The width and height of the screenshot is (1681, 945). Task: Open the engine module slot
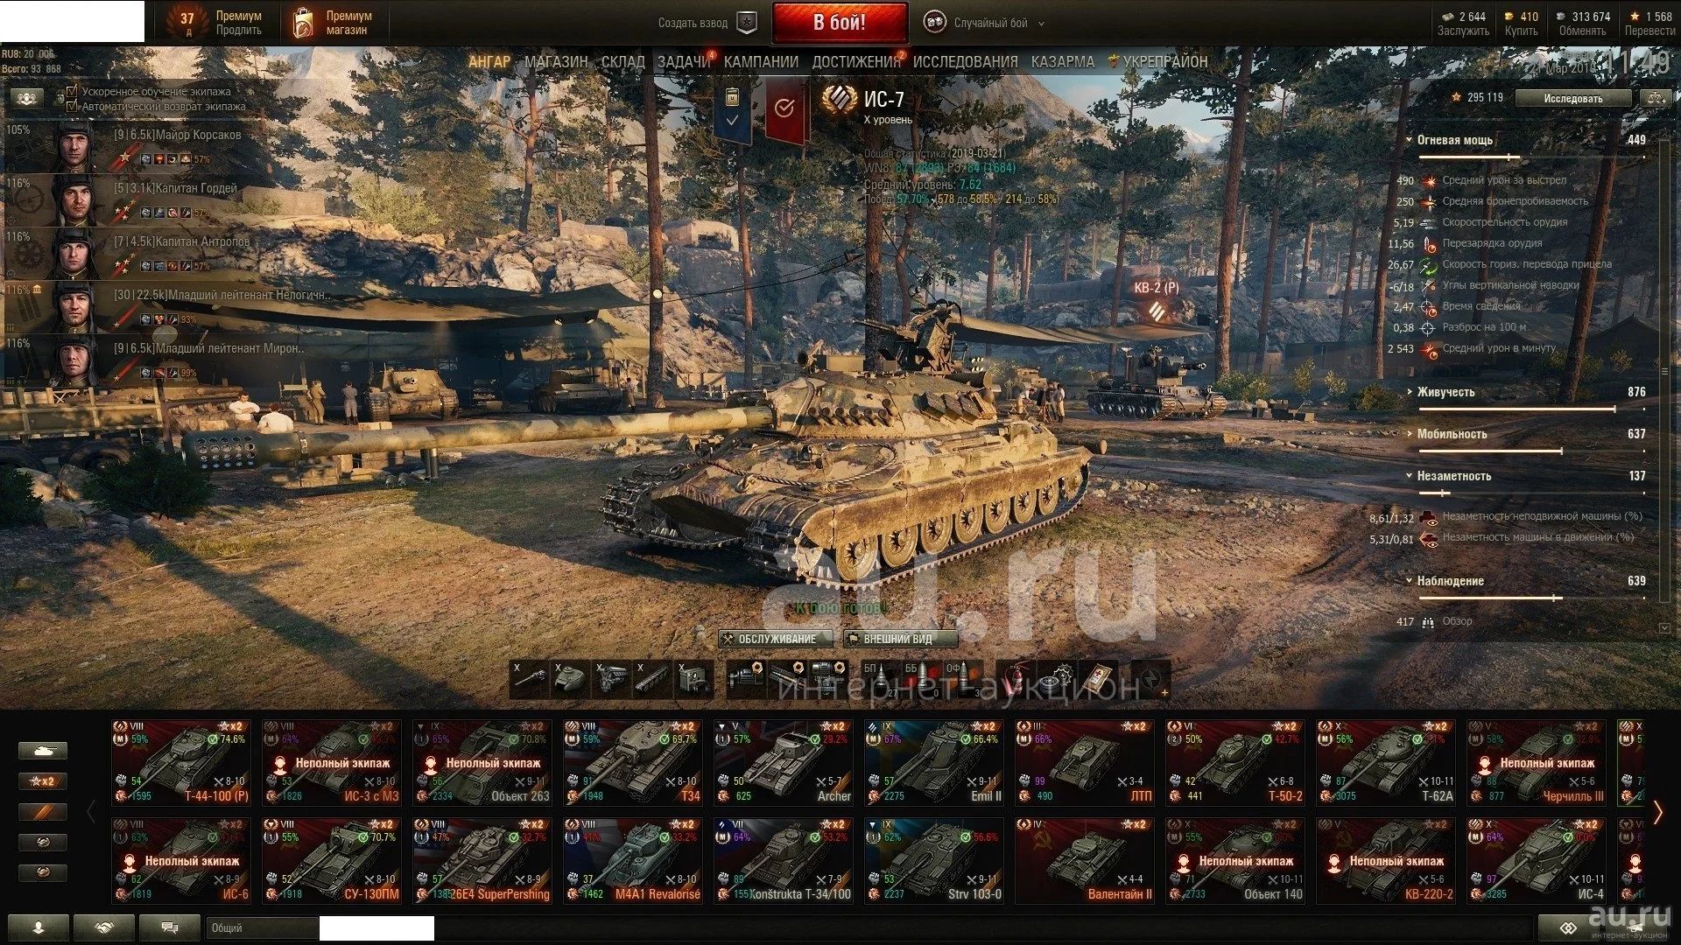pos(613,679)
